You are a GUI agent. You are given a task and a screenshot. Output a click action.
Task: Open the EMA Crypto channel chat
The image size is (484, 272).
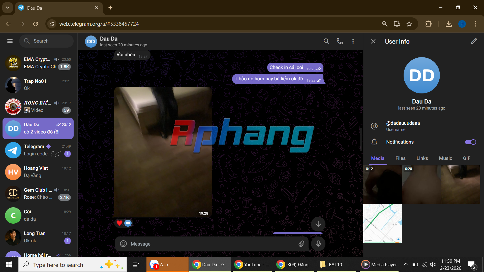tap(38, 63)
